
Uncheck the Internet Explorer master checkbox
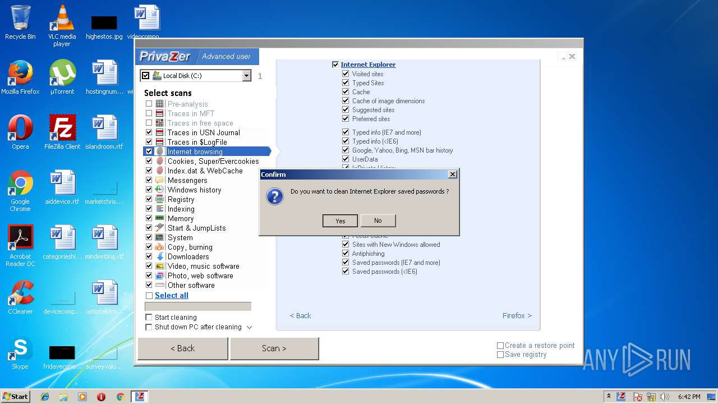(335, 65)
